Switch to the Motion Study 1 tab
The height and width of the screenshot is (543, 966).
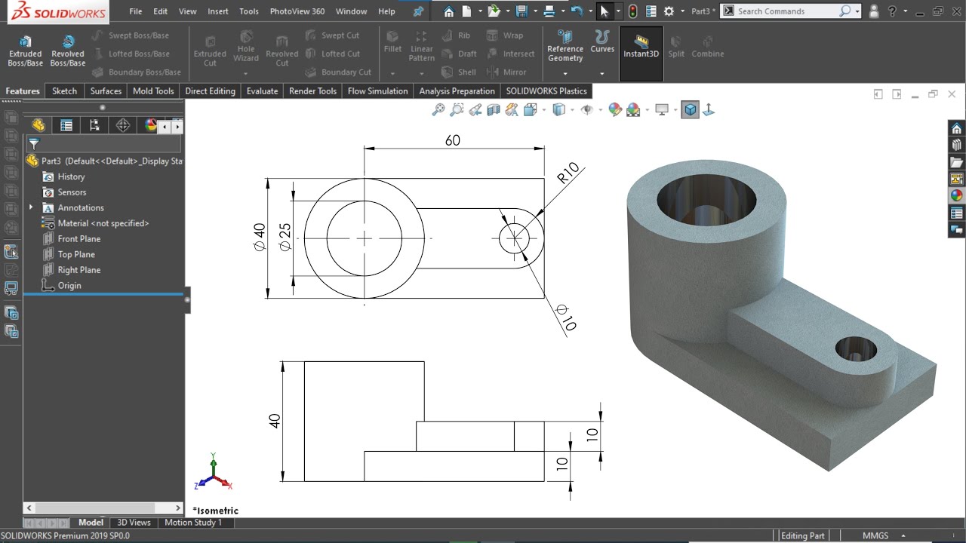pyautogui.click(x=193, y=523)
